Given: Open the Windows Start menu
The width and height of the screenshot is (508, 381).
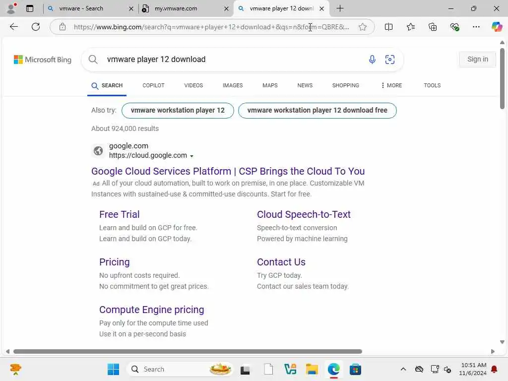Looking at the screenshot, I should tap(113, 369).
